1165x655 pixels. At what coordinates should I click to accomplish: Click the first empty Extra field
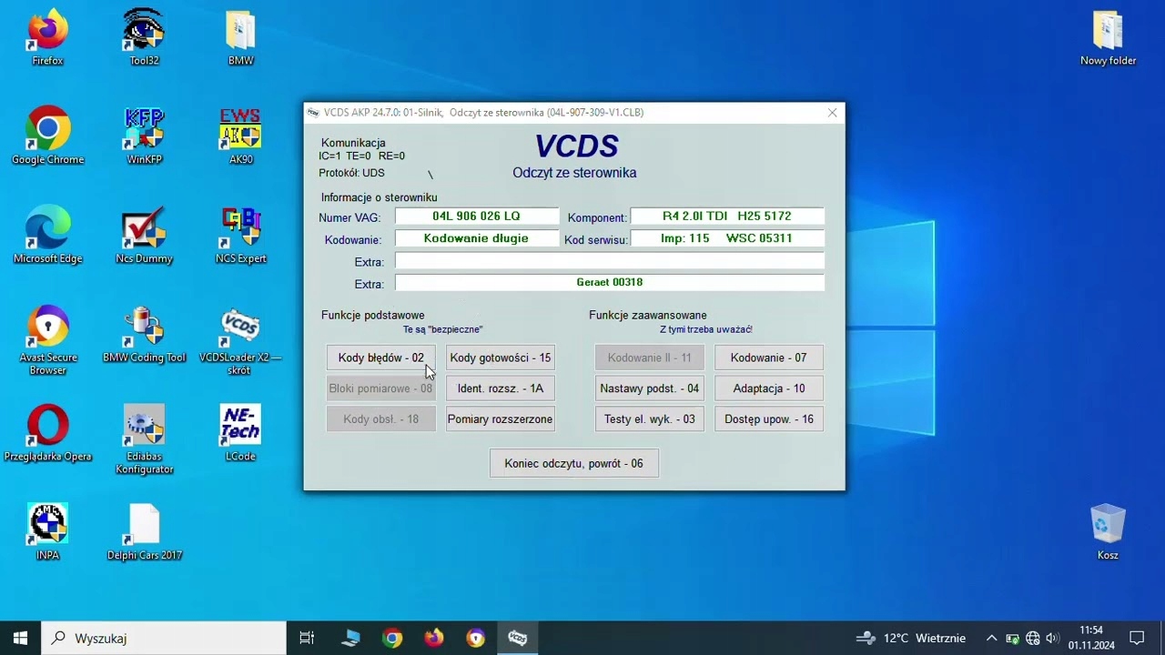(x=609, y=261)
